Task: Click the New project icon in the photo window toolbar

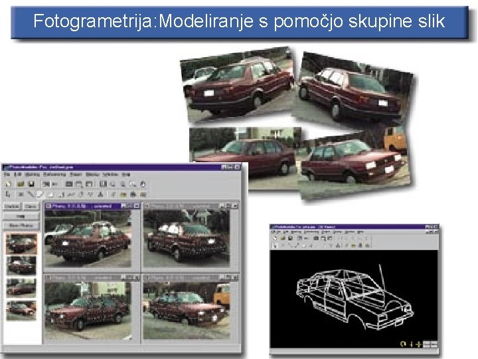Action: click(8, 184)
